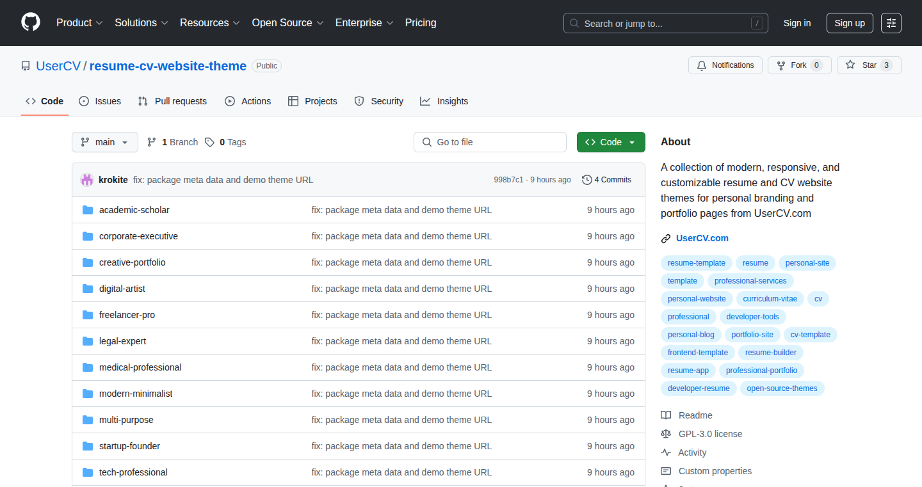Switch to the Issues tab
Screen dimensions: 922x487
click(100, 101)
